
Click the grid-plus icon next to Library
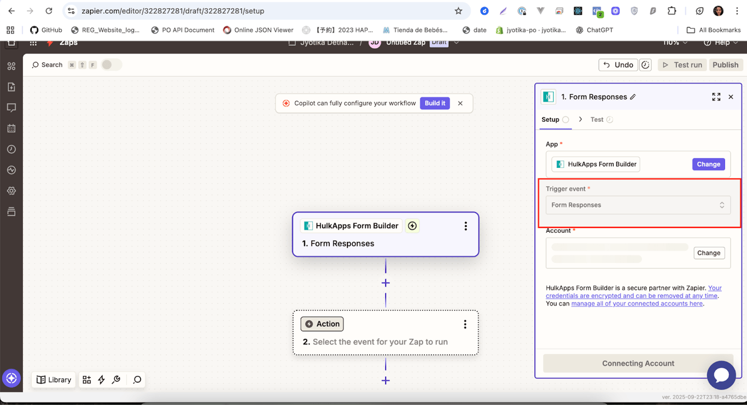86,380
